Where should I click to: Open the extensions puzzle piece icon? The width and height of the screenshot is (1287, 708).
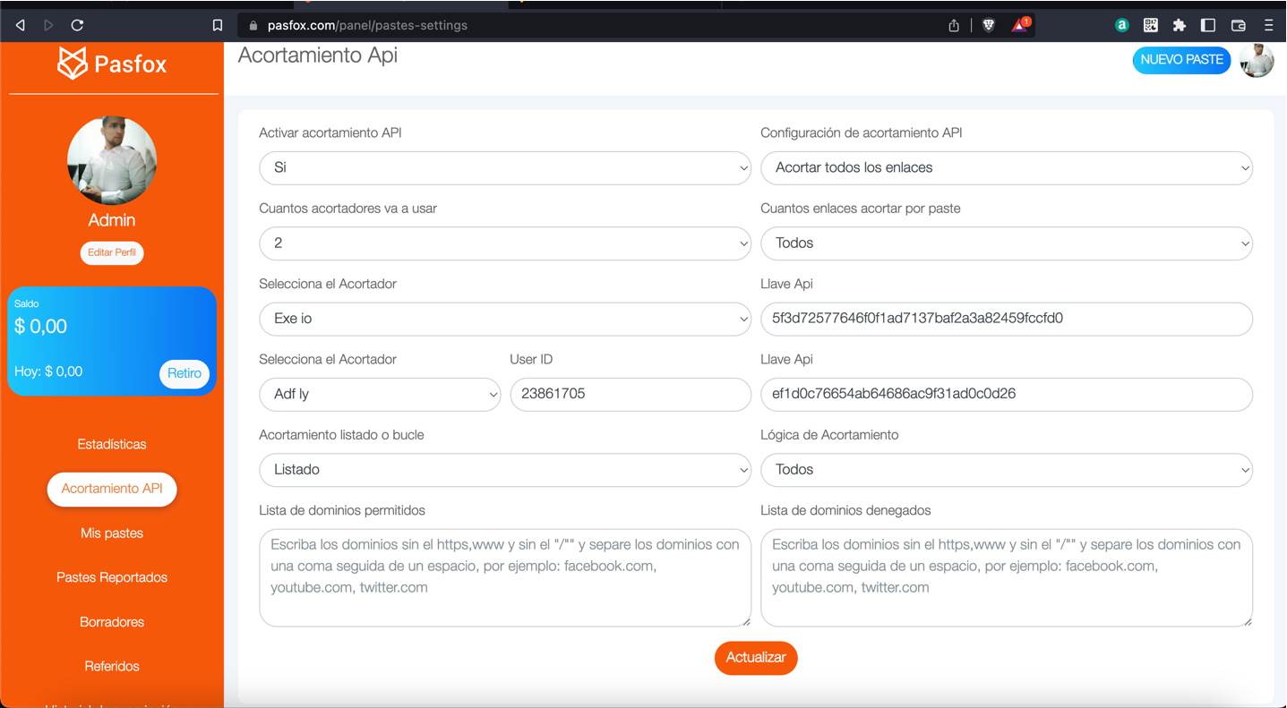(x=1179, y=25)
